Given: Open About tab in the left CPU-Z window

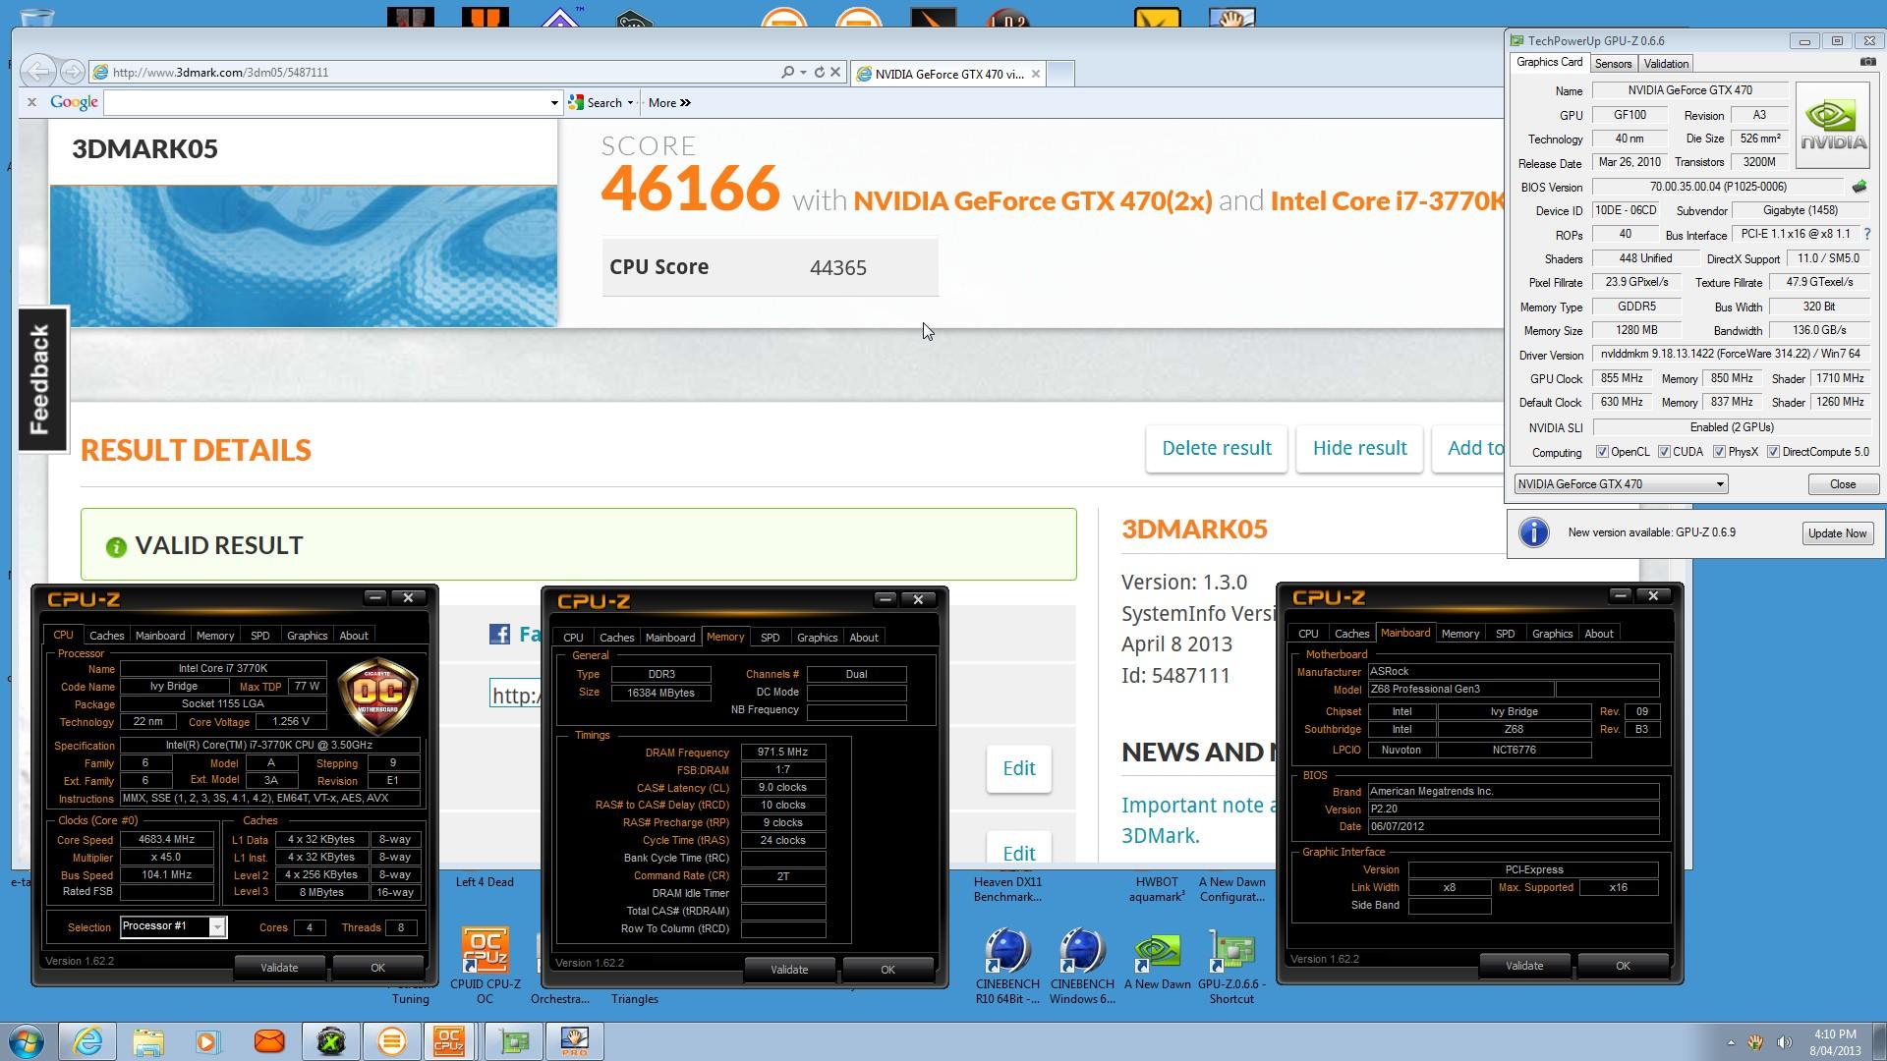Looking at the screenshot, I should [354, 636].
